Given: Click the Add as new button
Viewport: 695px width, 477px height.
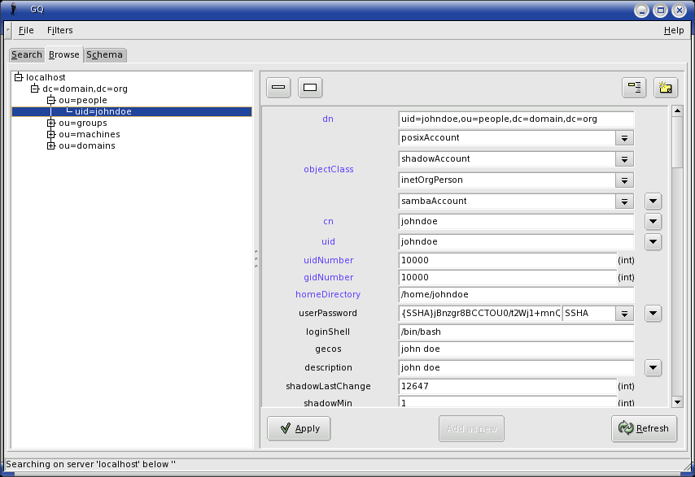Looking at the screenshot, I should point(472,428).
